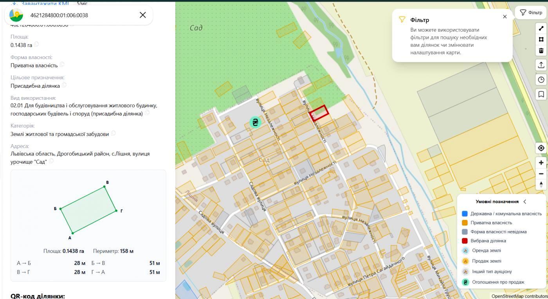Image resolution: width=548 pixels, height=299 pixels.
Task: Zoom out with the minus button
Action: [x=541, y=173]
